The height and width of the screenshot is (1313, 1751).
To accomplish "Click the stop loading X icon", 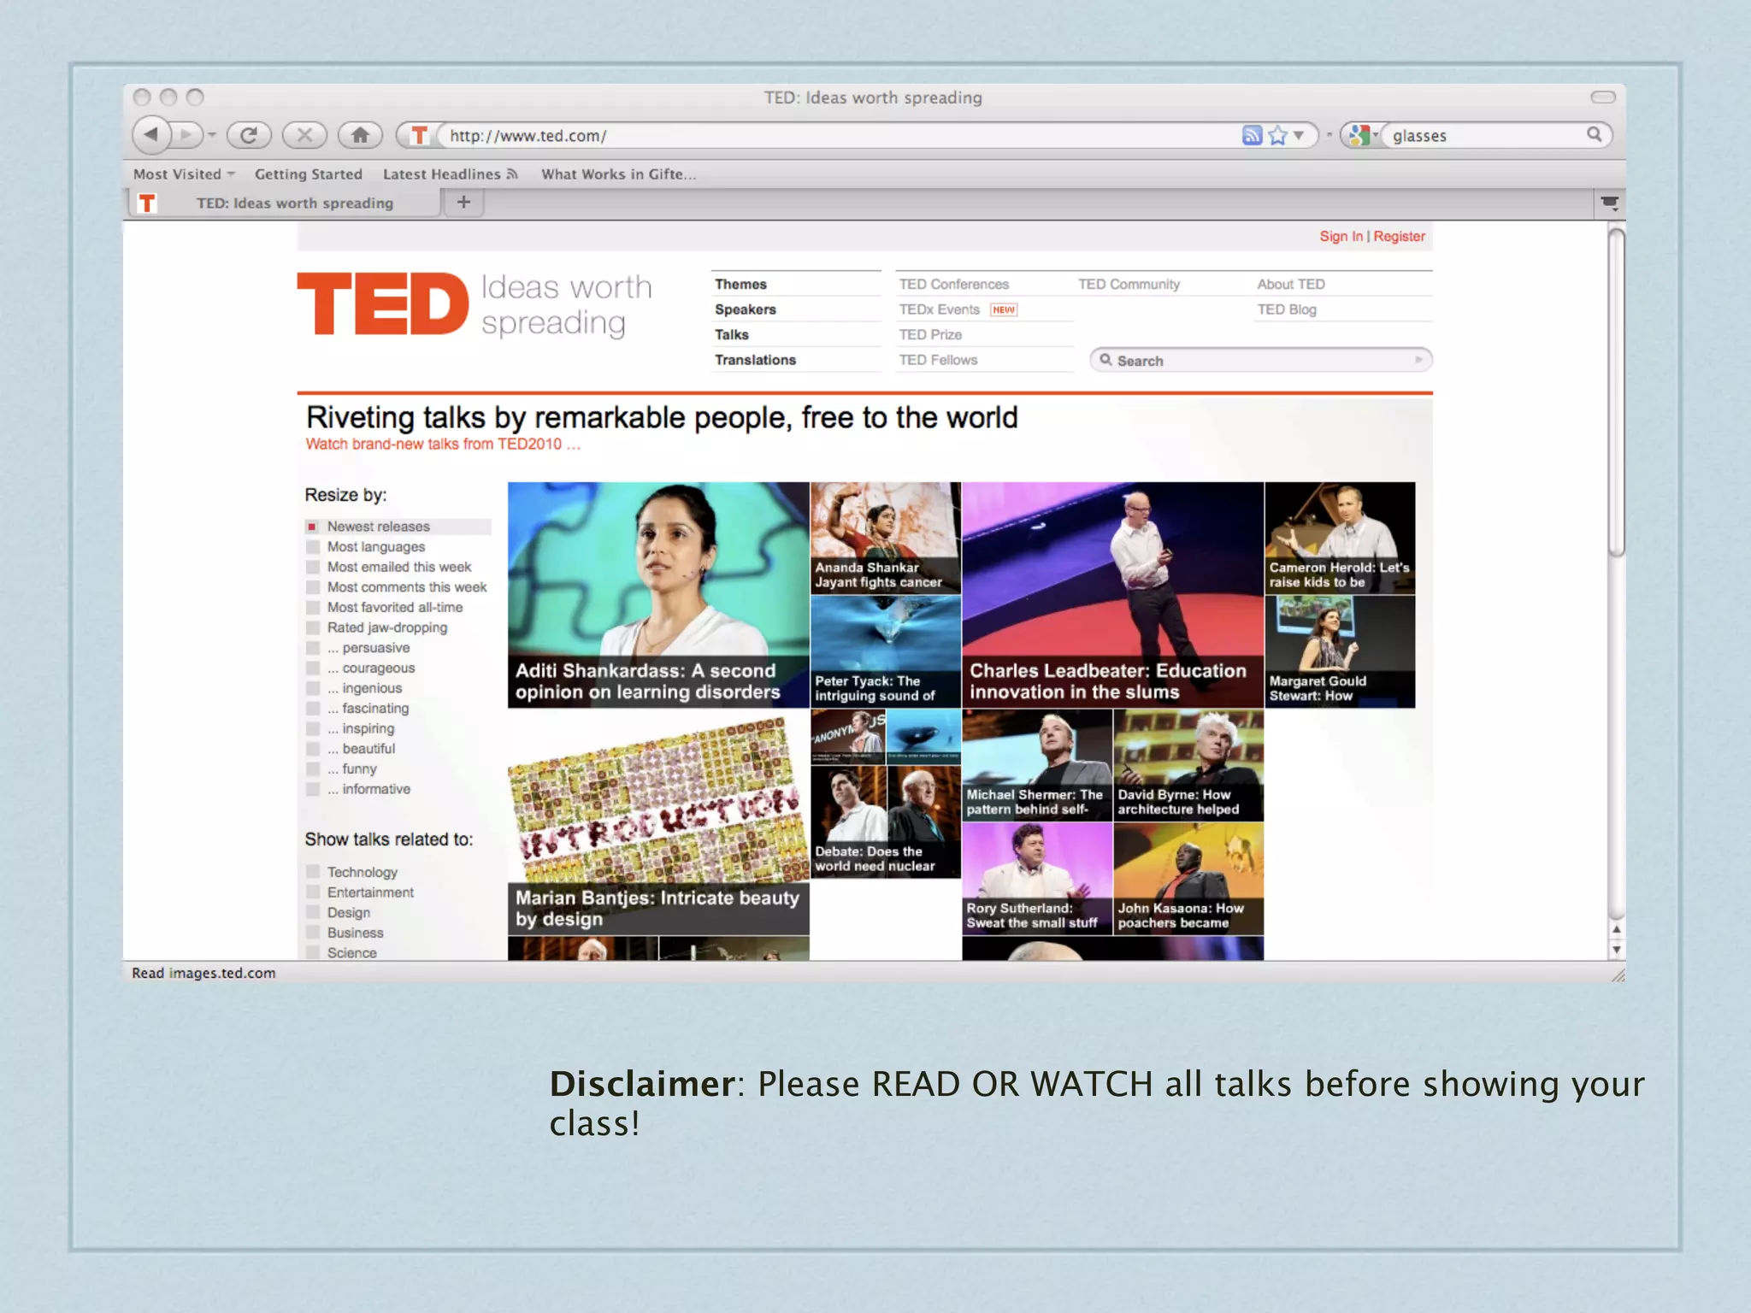I will 304,134.
